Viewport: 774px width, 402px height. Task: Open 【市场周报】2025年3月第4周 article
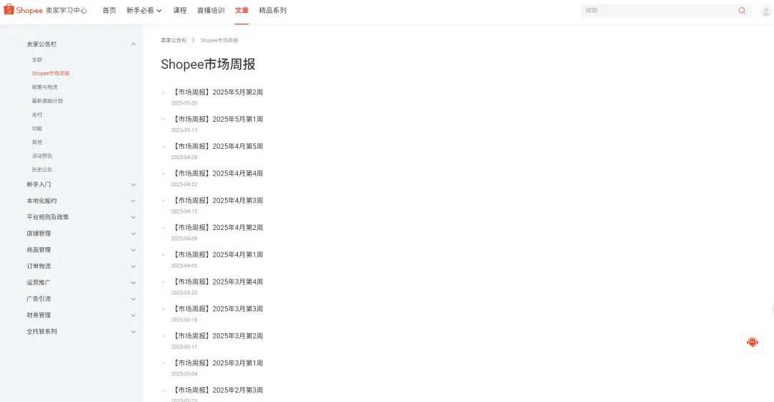pyautogui.click(x=217, y=282)
